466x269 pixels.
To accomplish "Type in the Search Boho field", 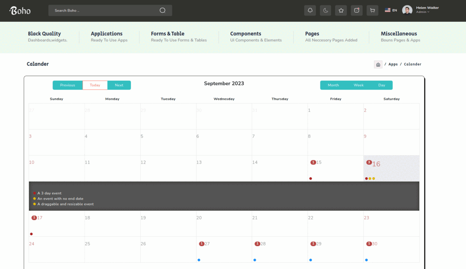I will (x=105, y=10).
